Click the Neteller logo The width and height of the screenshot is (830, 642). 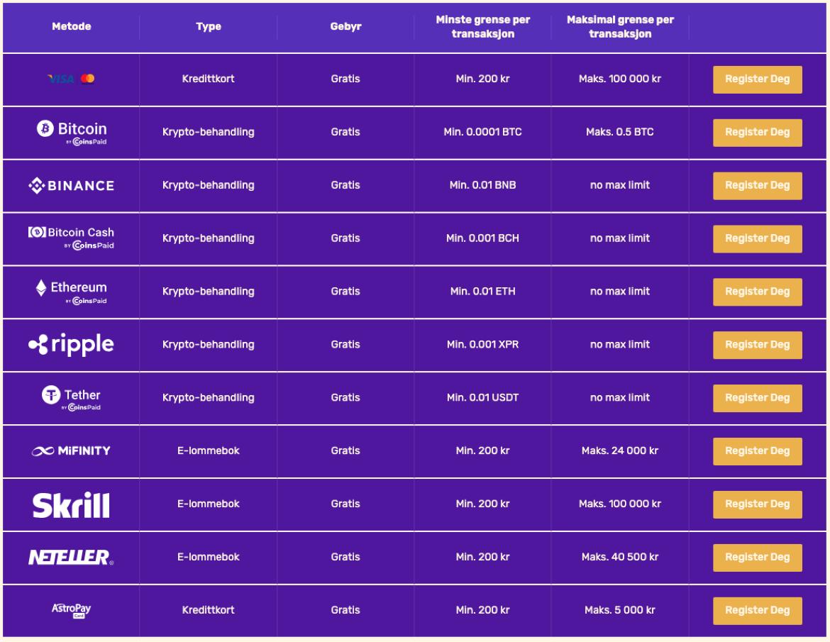pos(72,558)
